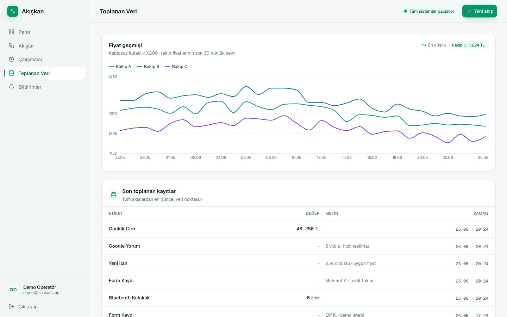
Task: Click the Rakip C · 1.224 TL badge
Action: pyautogui.click(x=468, y=45)
